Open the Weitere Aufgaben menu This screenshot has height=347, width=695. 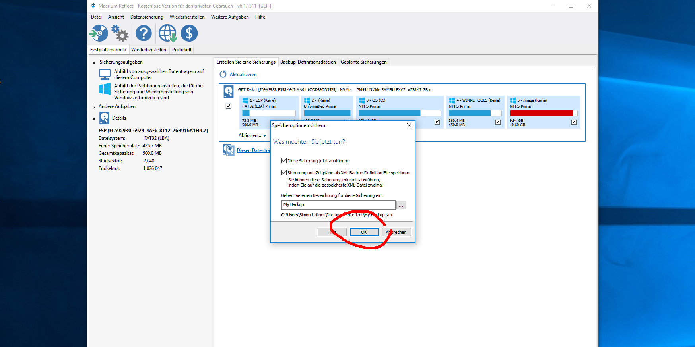[x=230, y=17]
